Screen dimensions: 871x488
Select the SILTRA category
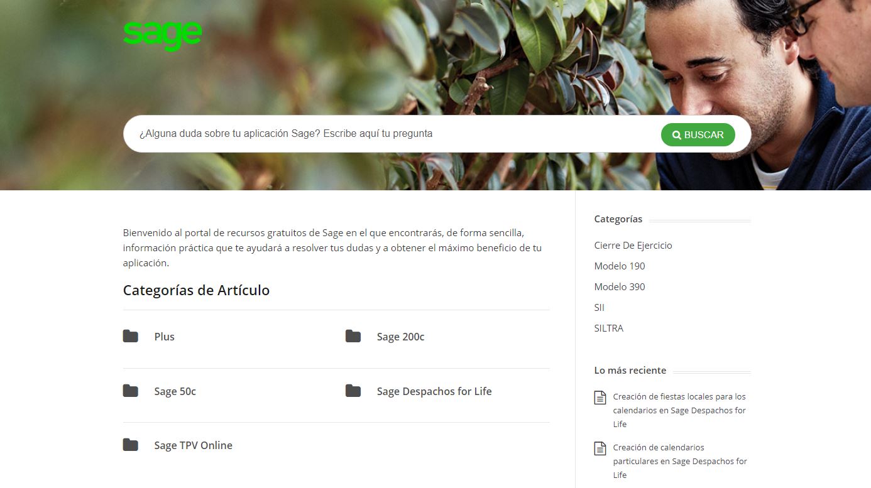pos(608,328)
